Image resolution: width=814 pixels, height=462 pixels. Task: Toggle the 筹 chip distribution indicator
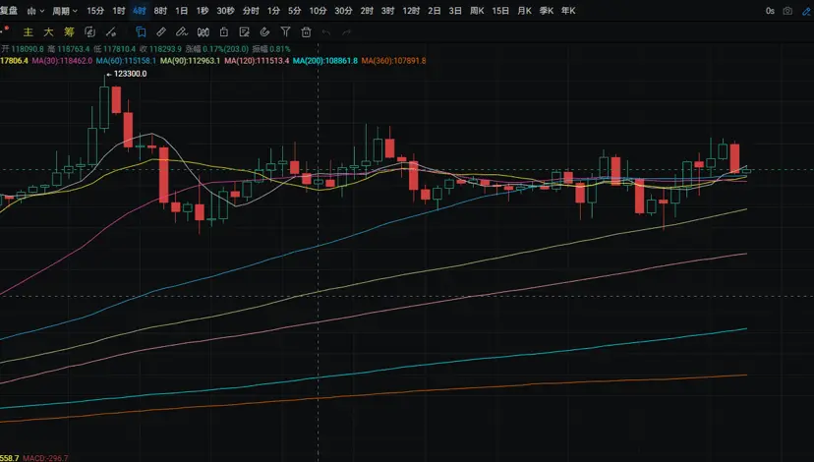click(x=69, y=32)
